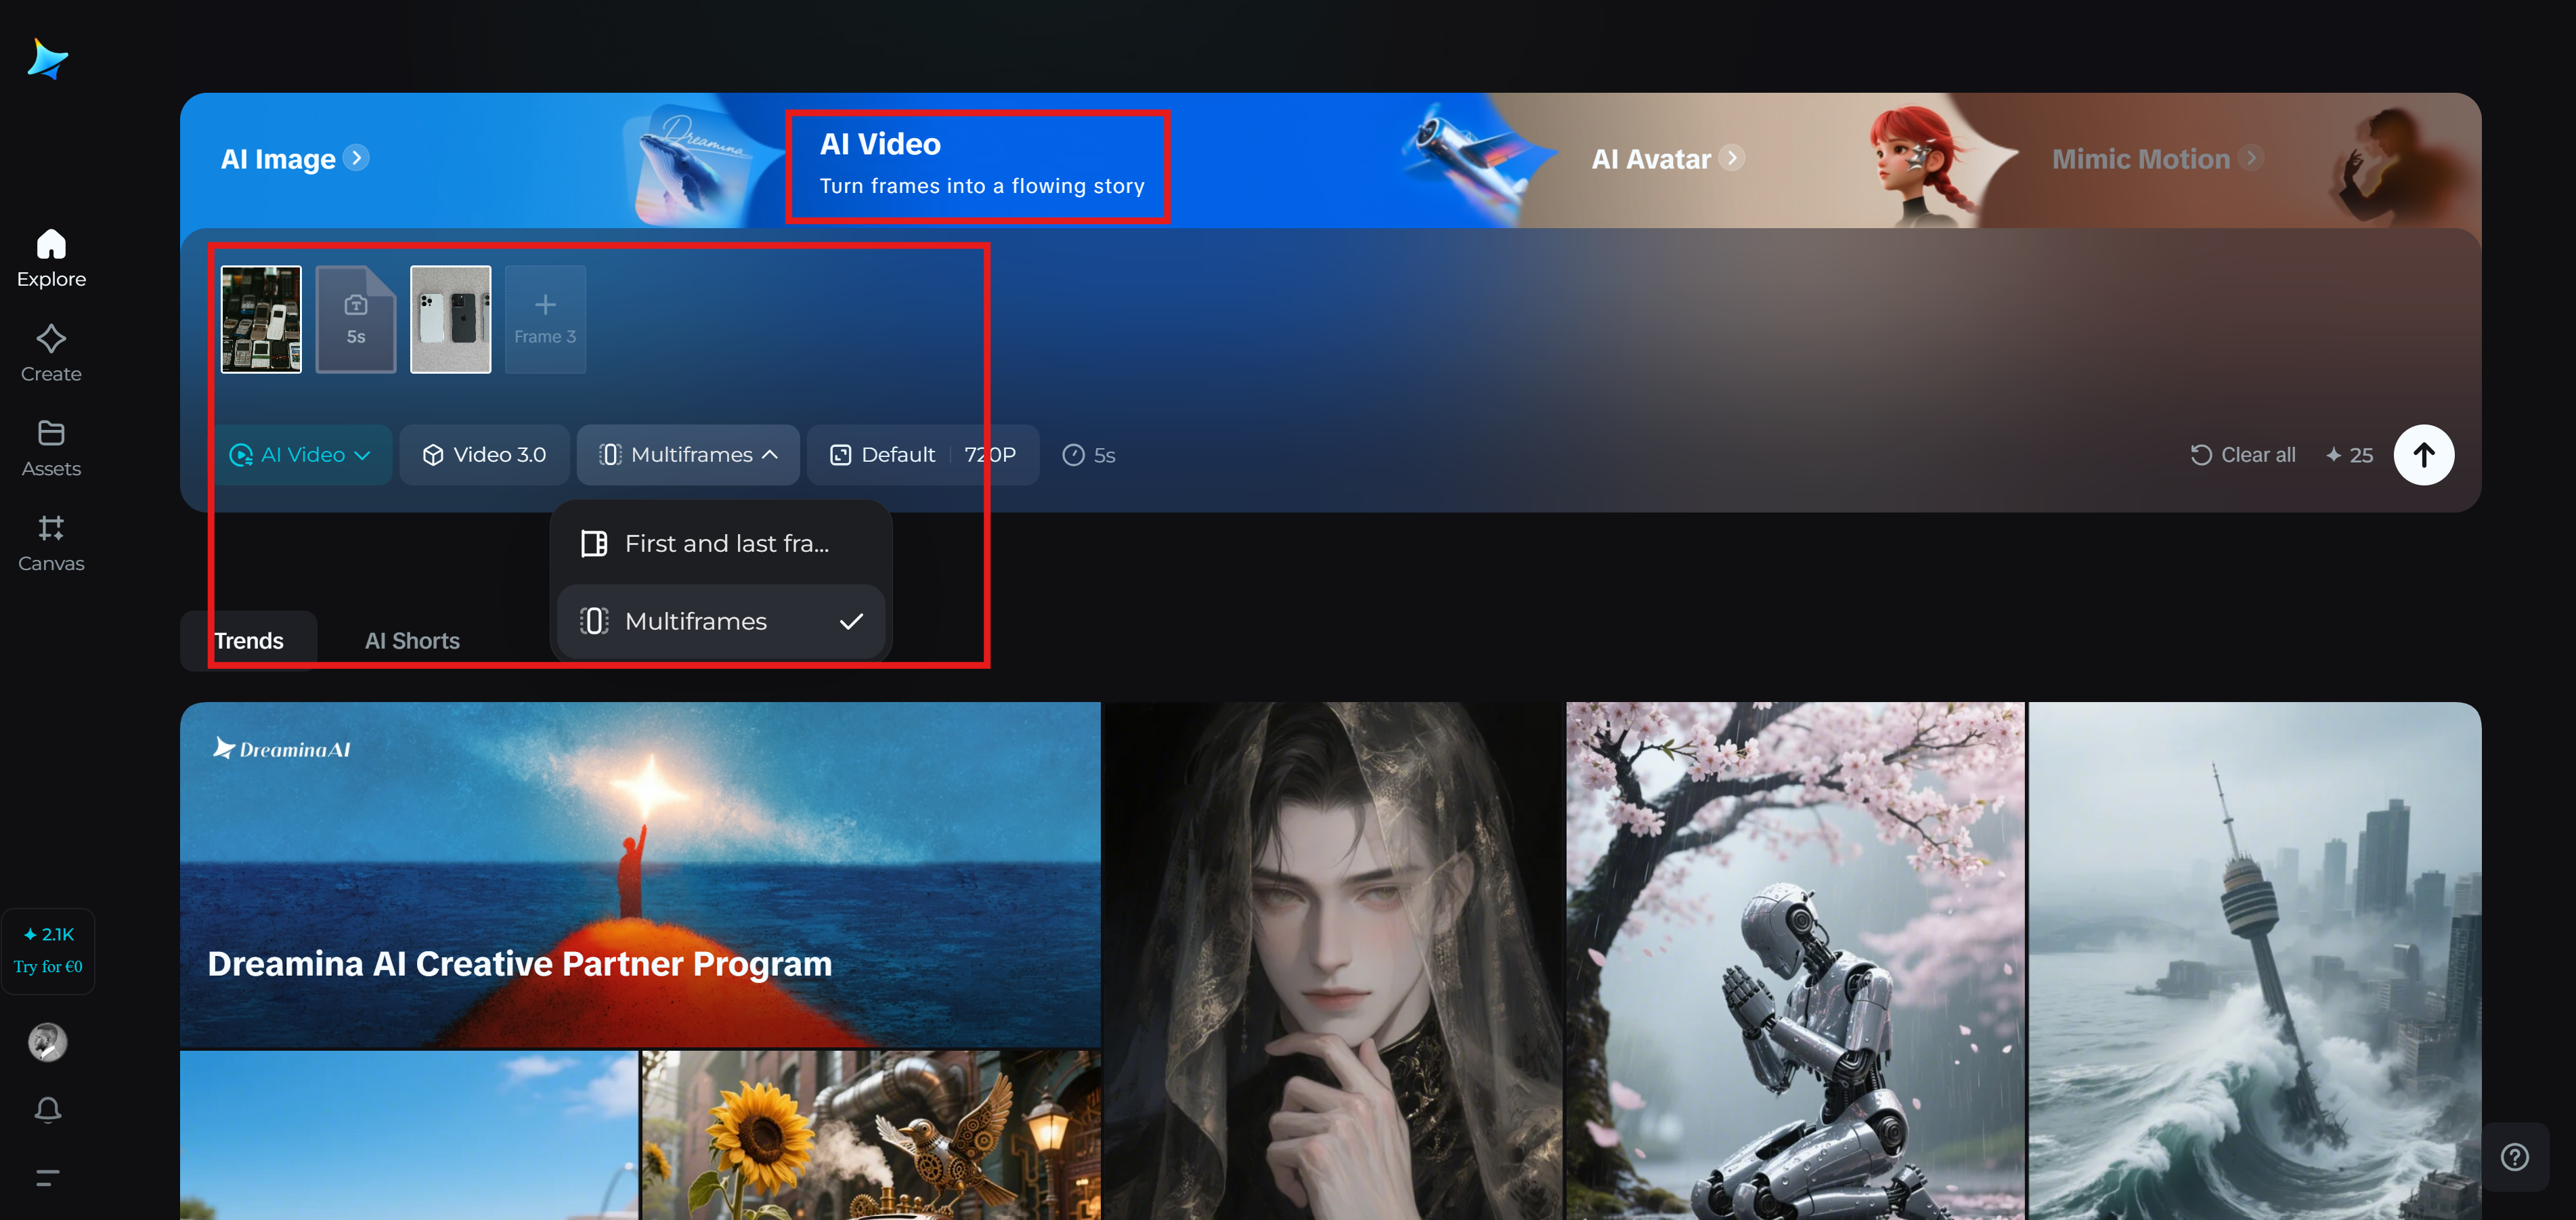Click the Try for €0 offer

[x=47, y=950]
